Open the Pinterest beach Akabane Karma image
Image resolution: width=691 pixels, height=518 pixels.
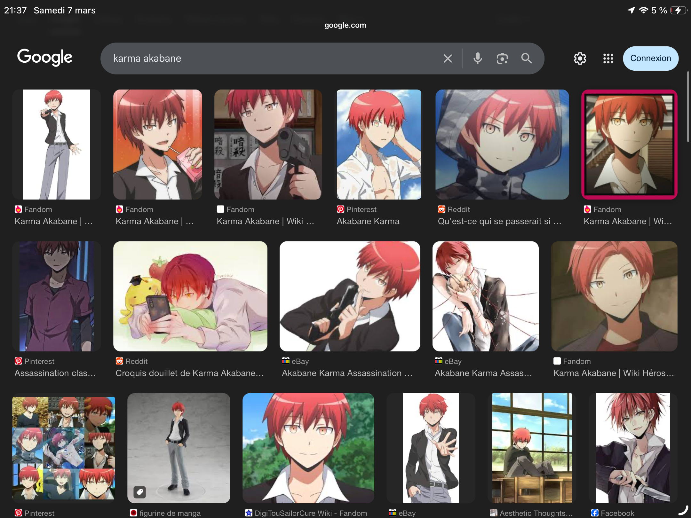coord(379,145)
